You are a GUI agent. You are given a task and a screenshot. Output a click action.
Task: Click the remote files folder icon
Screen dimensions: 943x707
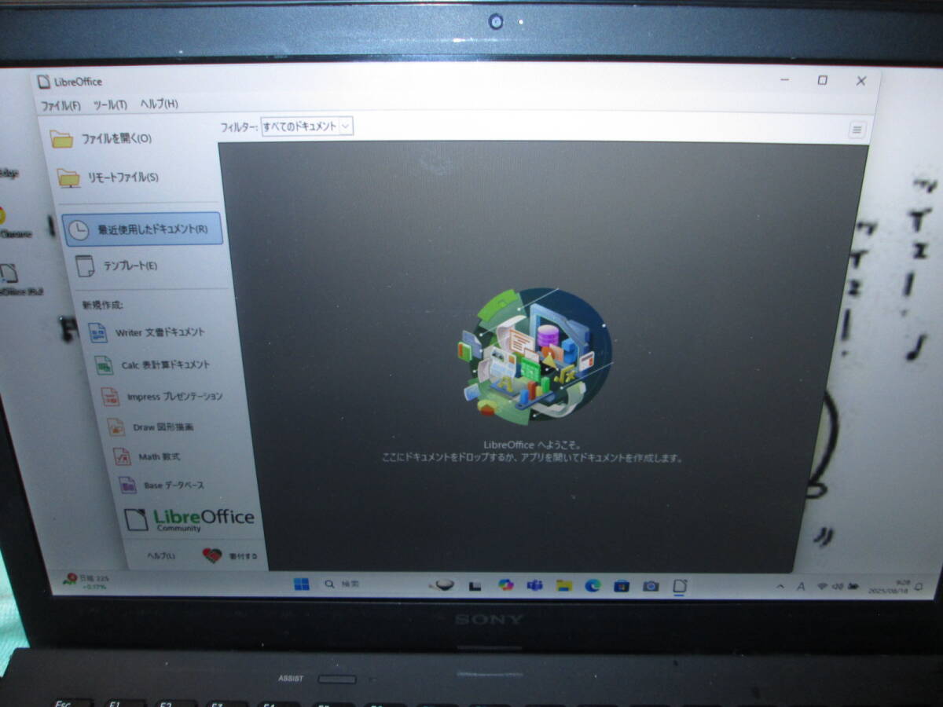coord(68,178)
